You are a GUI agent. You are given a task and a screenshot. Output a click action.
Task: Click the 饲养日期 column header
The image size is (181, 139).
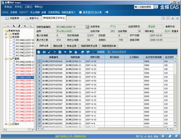point(95,57)
